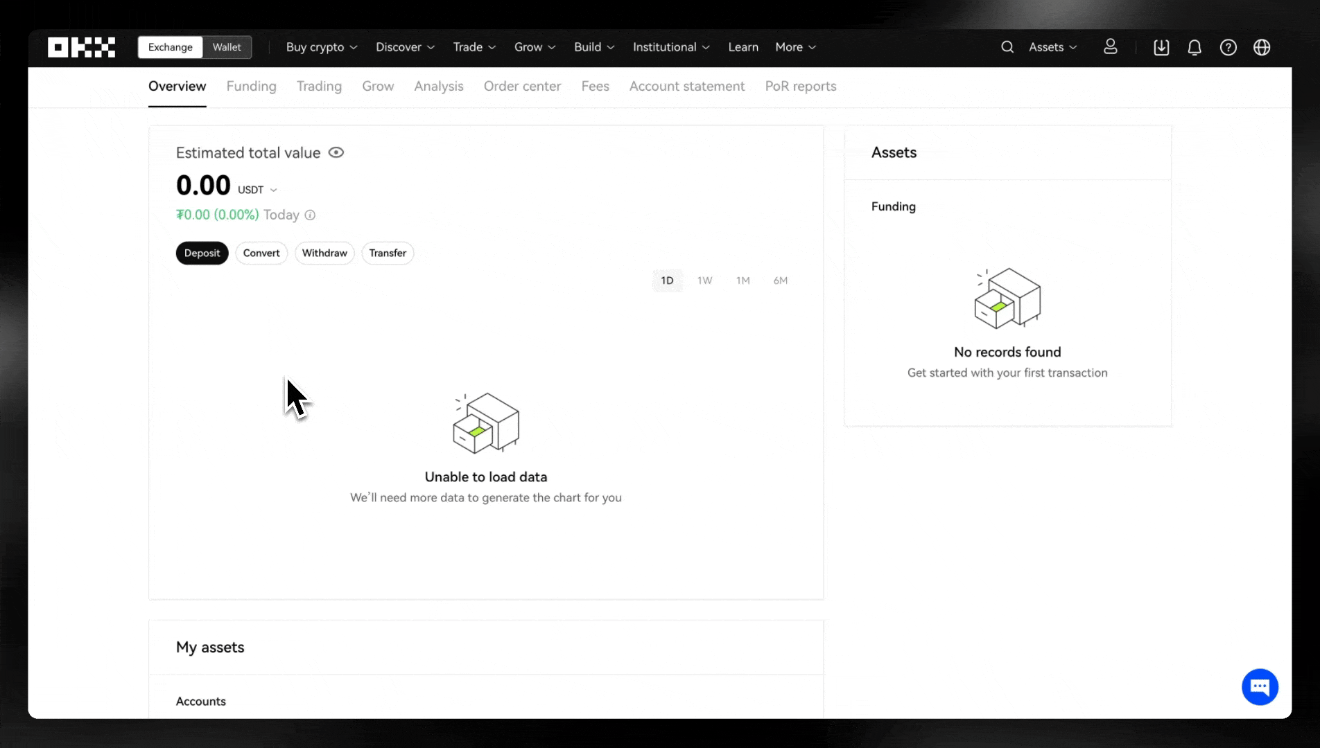Click the Deposit button
Image resolution: width=1320 pixels, height=748 pixels.
point(202,253)
